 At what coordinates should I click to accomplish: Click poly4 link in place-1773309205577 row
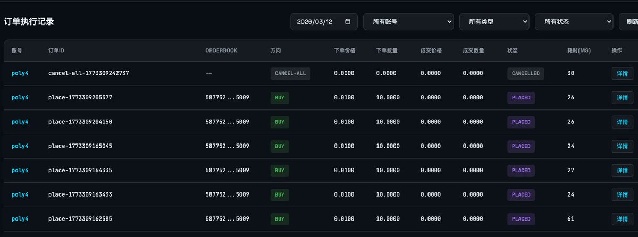(20, 98)
